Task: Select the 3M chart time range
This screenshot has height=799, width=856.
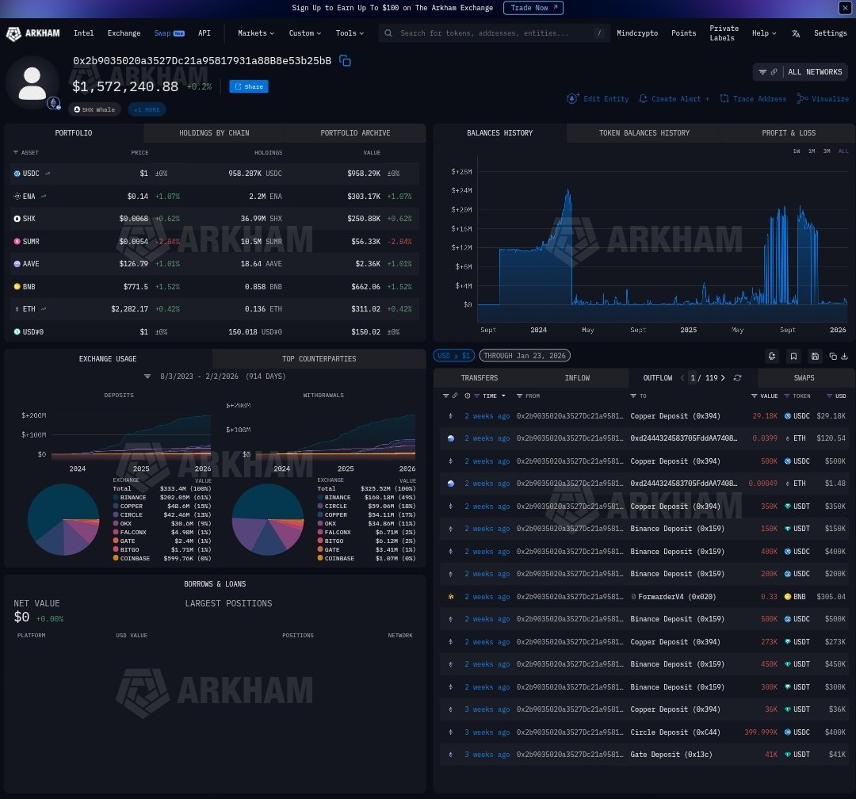Action: point(827,151)
